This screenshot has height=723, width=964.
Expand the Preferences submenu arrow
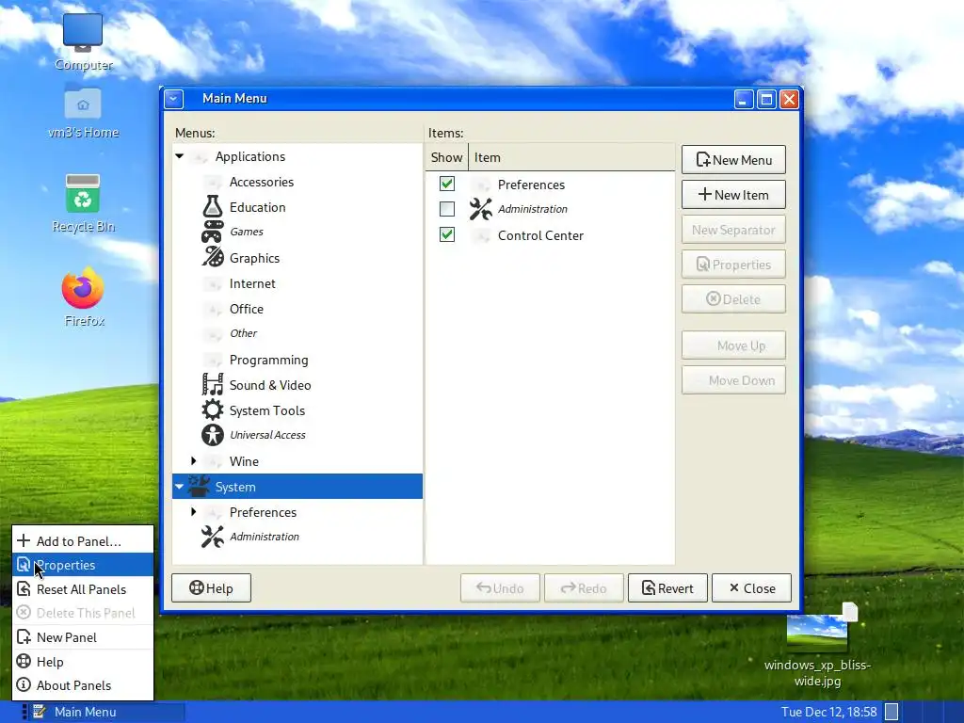(194, 511)
